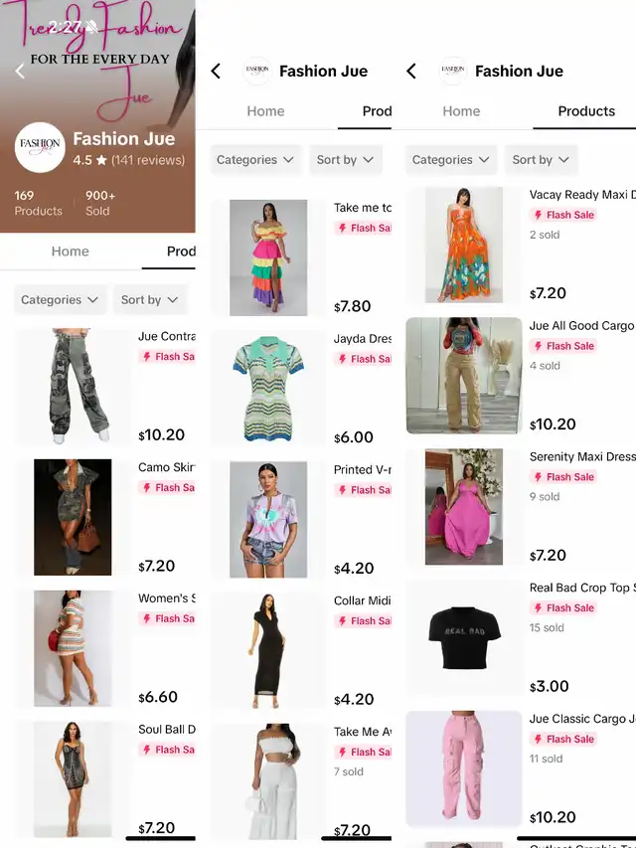Tap back arrow in right Fashion Jue header
636x848 pixels.
click(411, 71)
